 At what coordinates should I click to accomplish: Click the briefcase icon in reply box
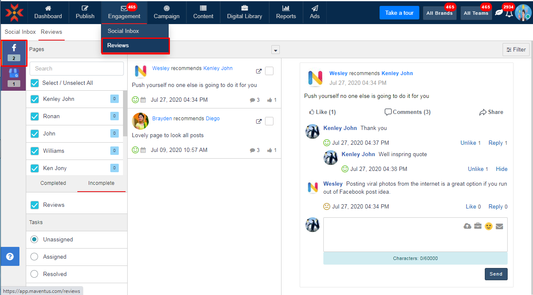click(478, 226)
